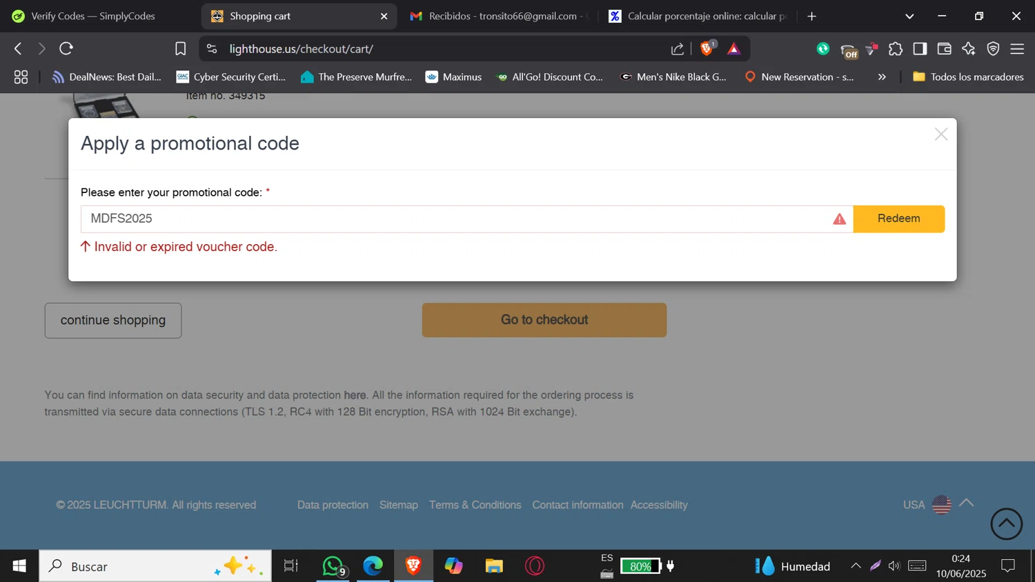
Task: Click continue shopping button
Action: (x=113, y=321)
